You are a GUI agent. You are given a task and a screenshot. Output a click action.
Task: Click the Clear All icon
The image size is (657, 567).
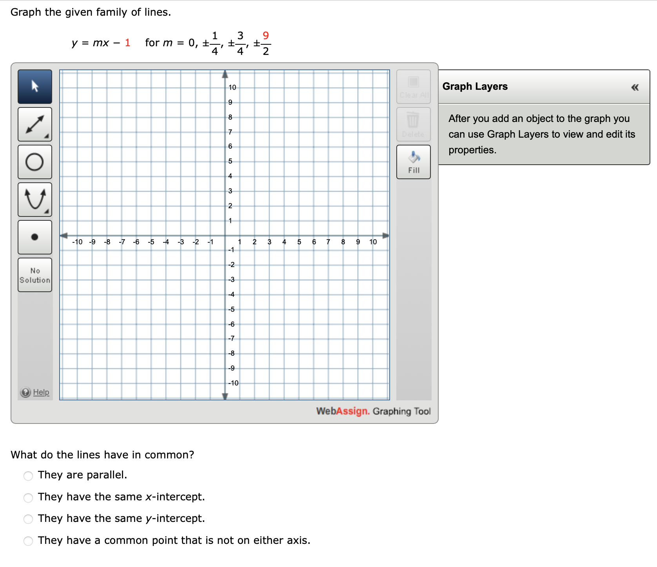tap(413, 86)
